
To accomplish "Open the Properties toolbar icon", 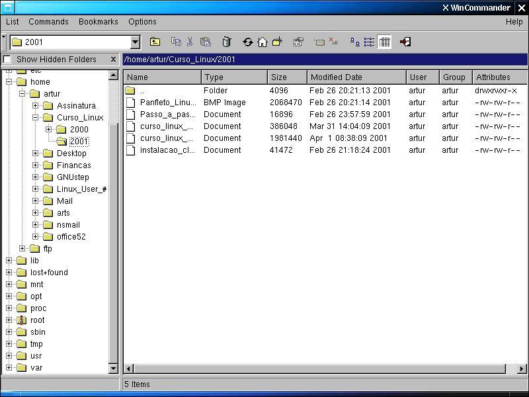I will coord(298,42).
